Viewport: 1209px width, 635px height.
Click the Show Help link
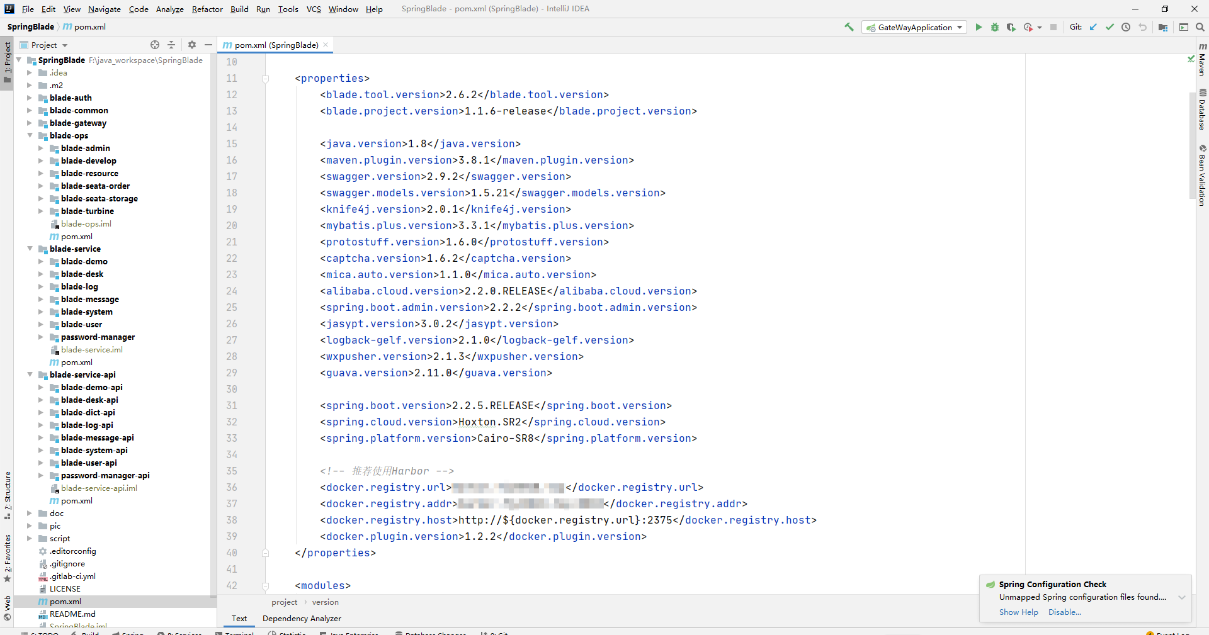click(x=1018, y=612)
